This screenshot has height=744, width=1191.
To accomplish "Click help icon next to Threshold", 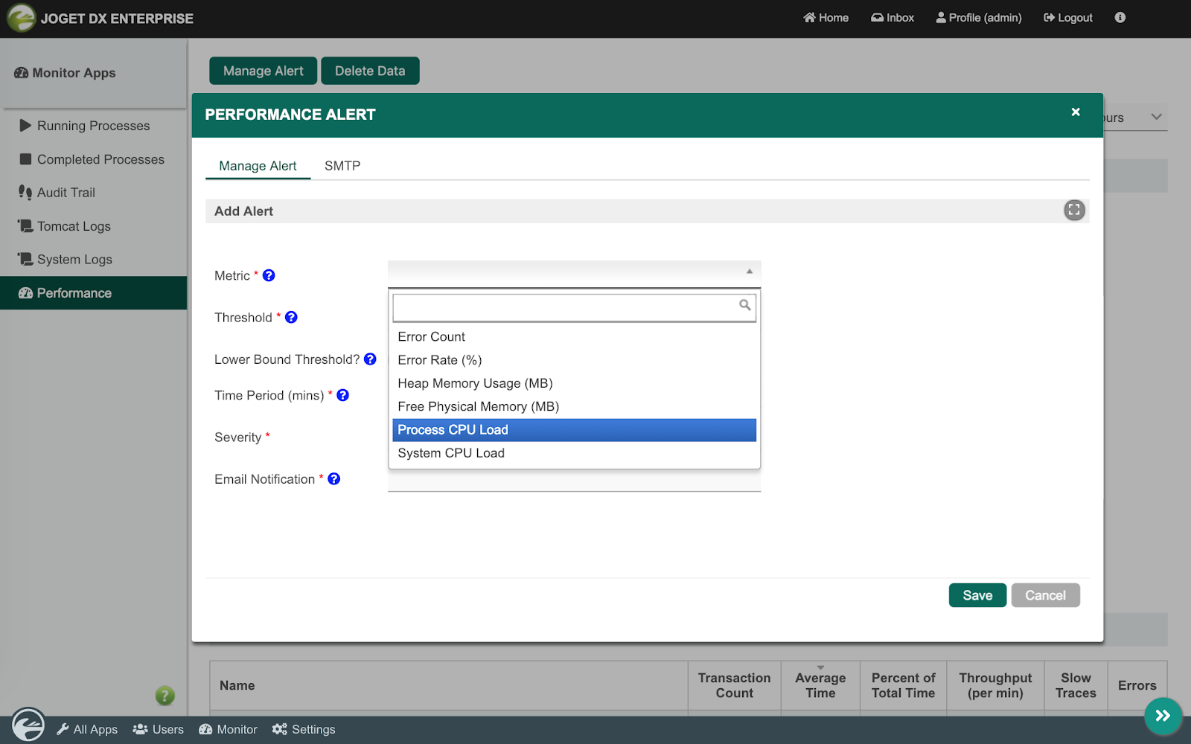I will click(292, 317).
